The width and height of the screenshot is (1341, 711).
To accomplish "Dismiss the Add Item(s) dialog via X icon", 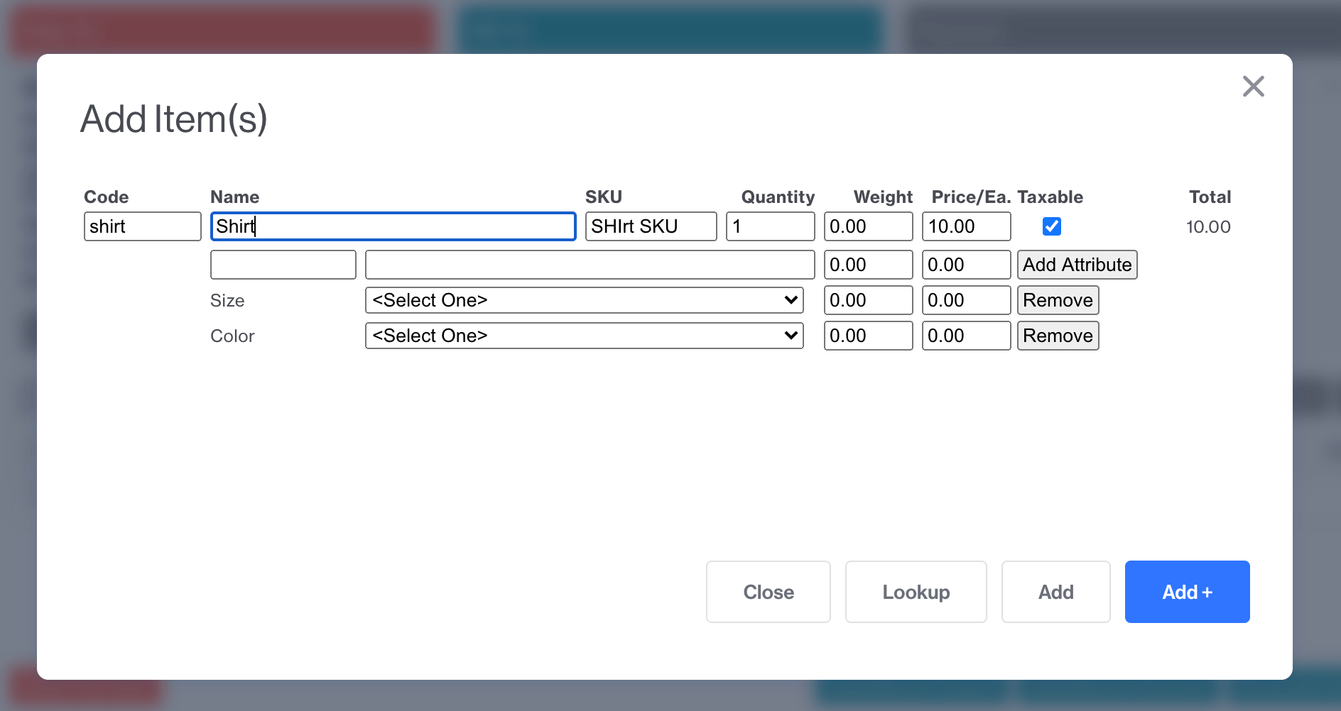I will 1254,86.
